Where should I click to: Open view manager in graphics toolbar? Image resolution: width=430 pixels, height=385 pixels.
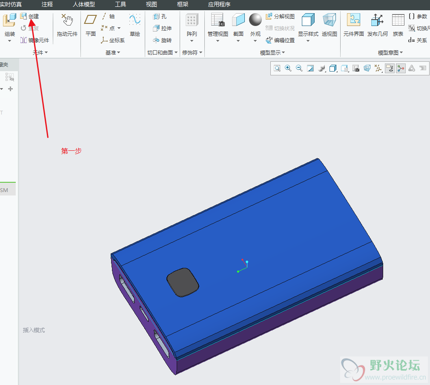point(355,68)
